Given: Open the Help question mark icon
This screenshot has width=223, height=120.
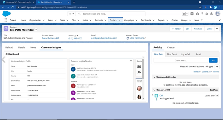Looking at the screenshot, I should [x=202, y=14].
